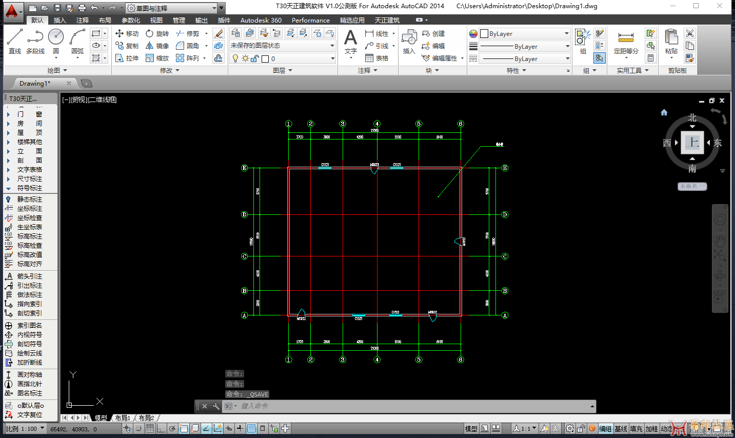Click the 表格 (Table) tool
This screenshot has width=735, height=438.
[x=377, y=58]
